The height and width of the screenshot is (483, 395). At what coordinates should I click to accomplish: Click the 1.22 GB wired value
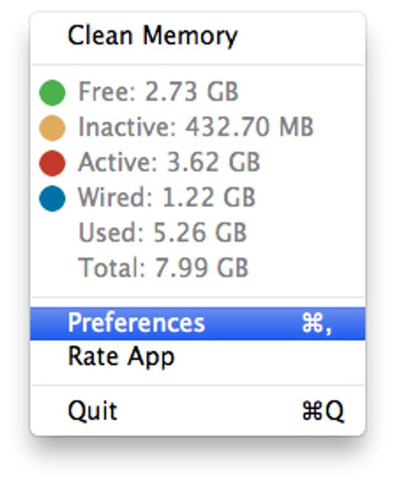(x=209, y=198)
